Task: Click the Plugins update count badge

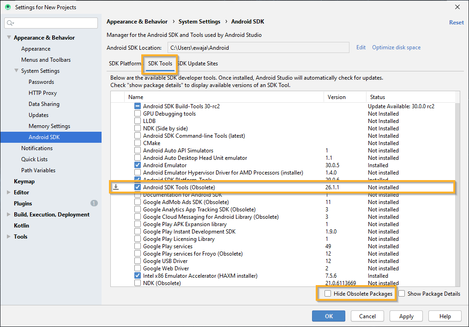Action: click(94, 203)
